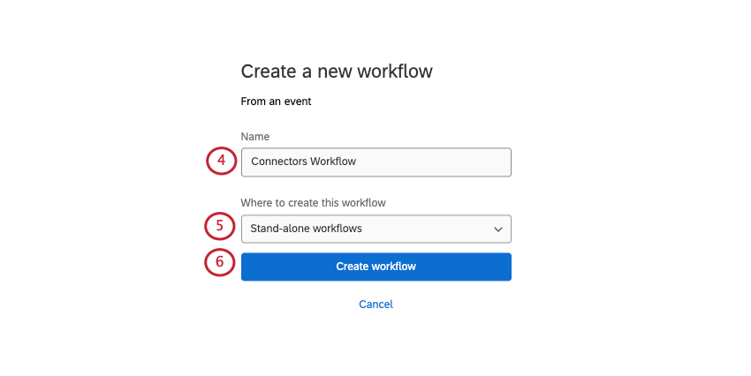Viewport: 751px width, 376px height.
Task: Click the word 'event' in the subtitle
Action: click(x=296, y=102)
